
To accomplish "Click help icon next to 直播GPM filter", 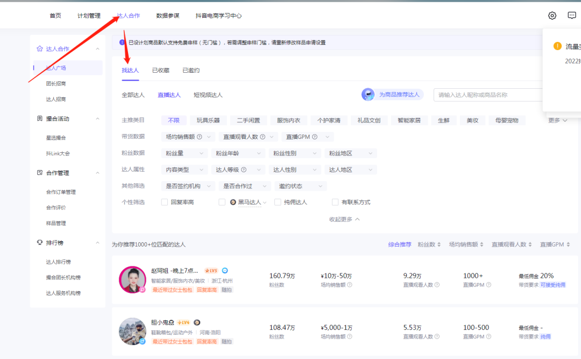I will coord(315,137).
